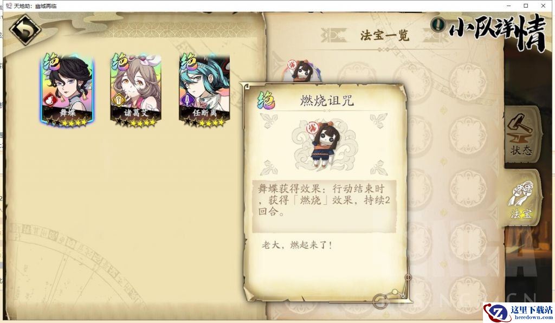Open the 状态 tab with hammer icon

pos(521,135)
